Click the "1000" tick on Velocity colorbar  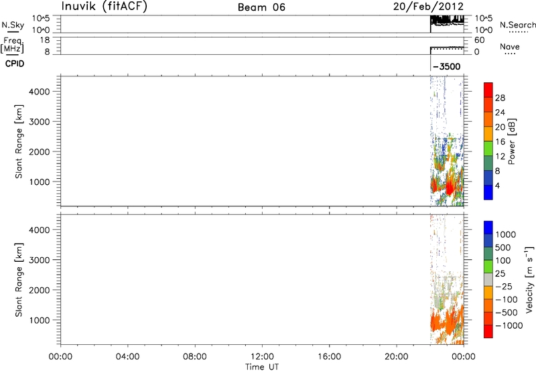[x=506, y=234]
